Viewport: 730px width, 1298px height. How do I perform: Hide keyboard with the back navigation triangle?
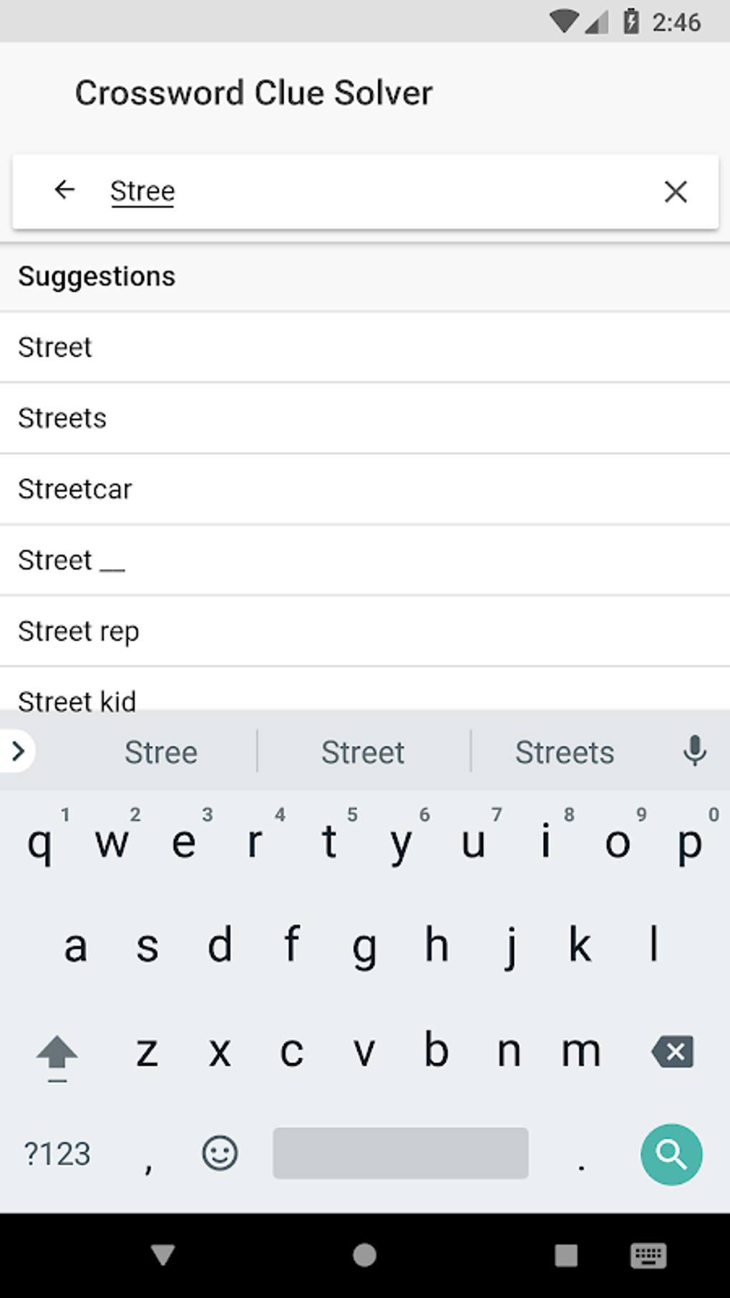click(163, 1255)
